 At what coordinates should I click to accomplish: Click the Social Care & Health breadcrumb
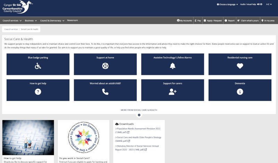(30, 29)
